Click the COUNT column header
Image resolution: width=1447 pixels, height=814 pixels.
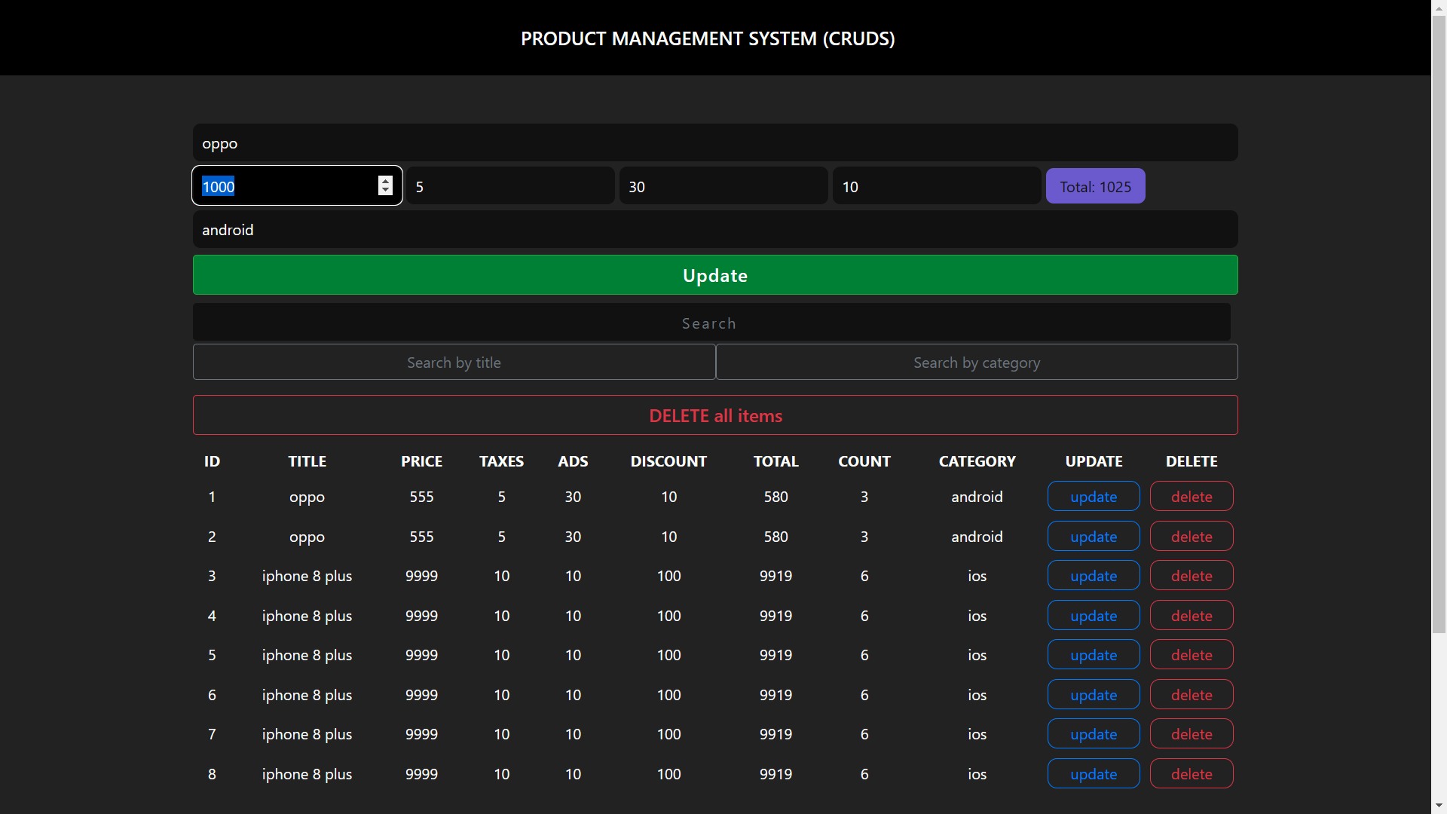pyautogui.click(x=864, y=461)
